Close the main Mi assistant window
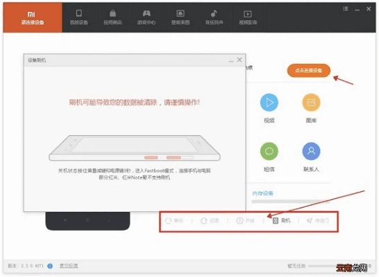379x277 pixels. [x=369, y=9]
